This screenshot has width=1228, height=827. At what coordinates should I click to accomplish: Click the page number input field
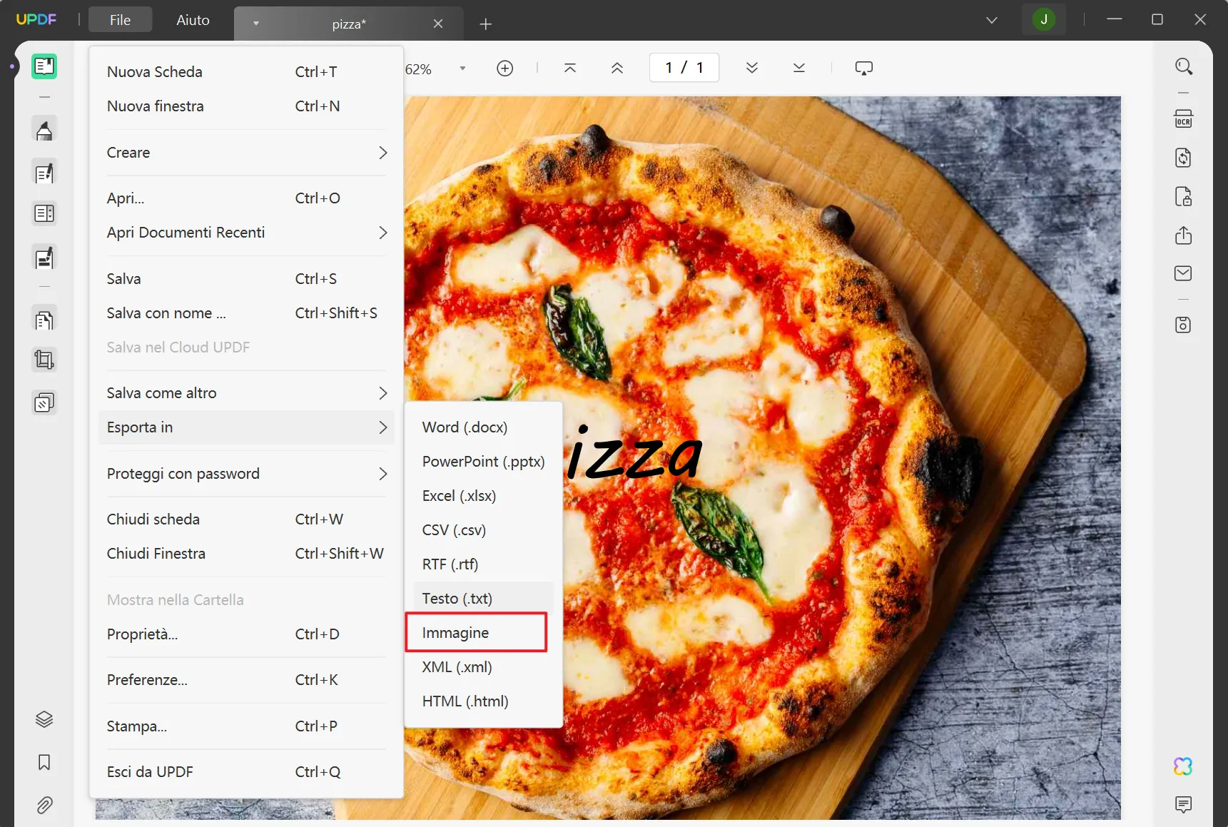(x=684, y=68)
